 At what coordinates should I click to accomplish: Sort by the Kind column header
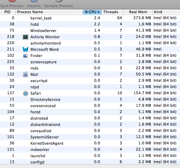(166, 12)
